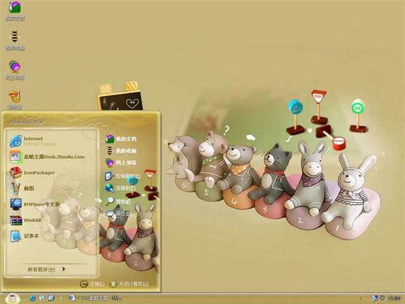Click the taskbar clock showing 23:01
This screenshot has width=405, height=304.
395,298
